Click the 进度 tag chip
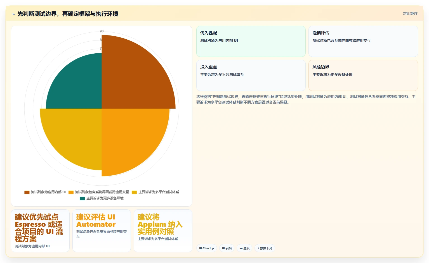 tap(244, 248)
